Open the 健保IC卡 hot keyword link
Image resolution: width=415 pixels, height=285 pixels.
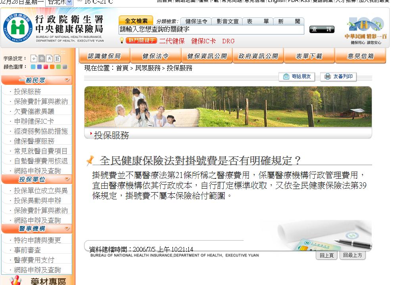(204, 41)
